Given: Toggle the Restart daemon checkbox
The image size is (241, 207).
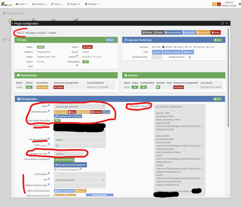Looking at the screenshot, I should pyautogui.click(x=190, y=57).
